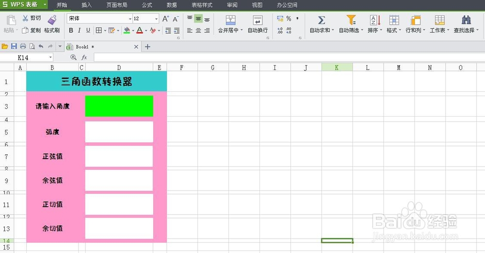Apply comma thousands separator style
Viewport: 485px width, 253px height.
click(297, 18)
